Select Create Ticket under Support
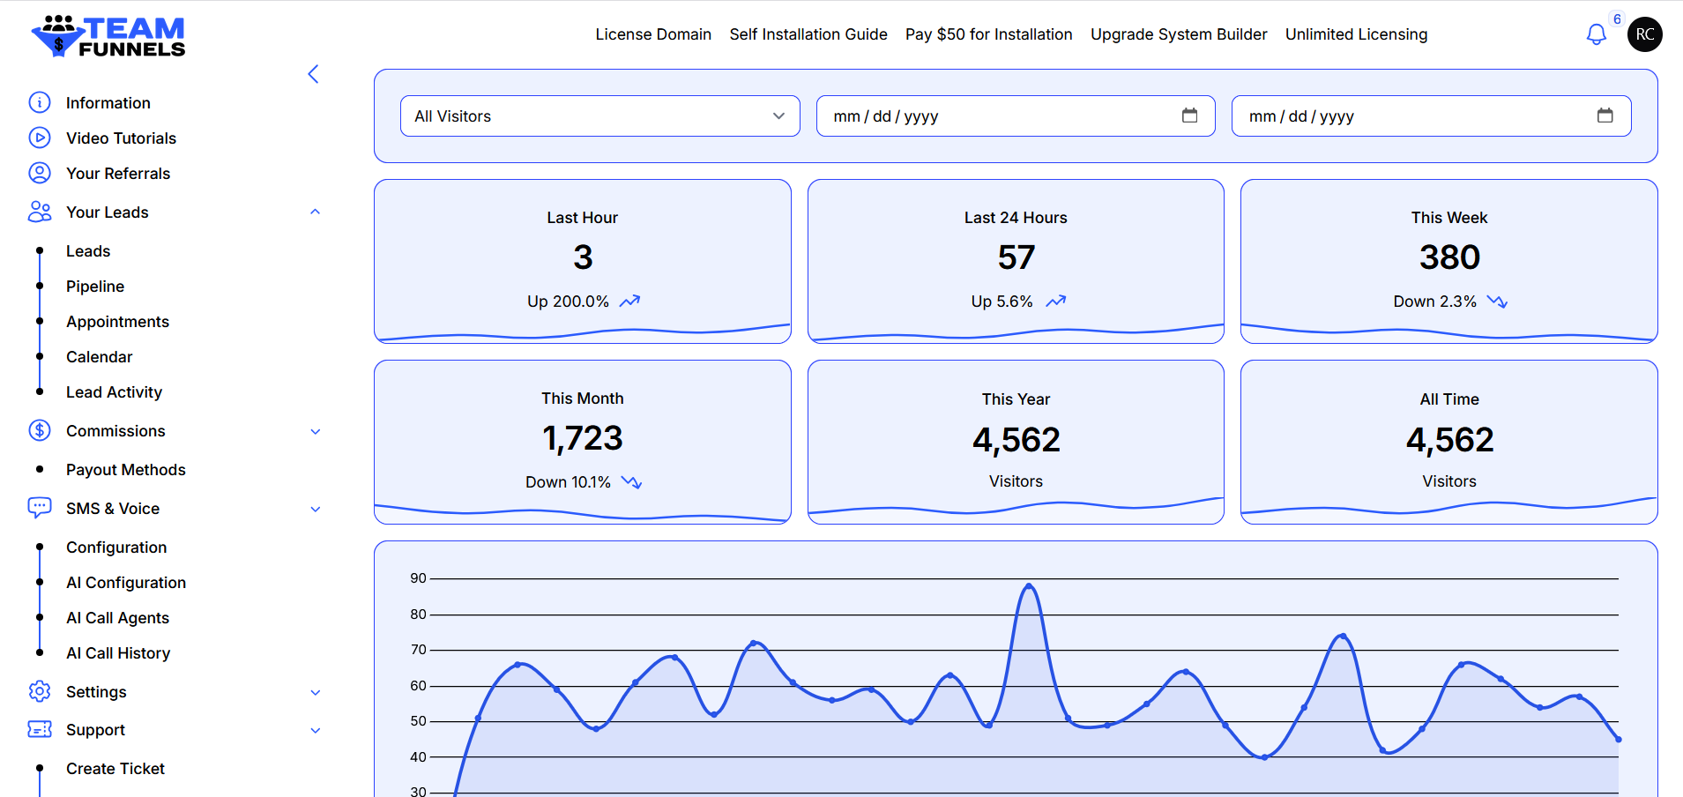1683x797 pixels. point(115,769)
